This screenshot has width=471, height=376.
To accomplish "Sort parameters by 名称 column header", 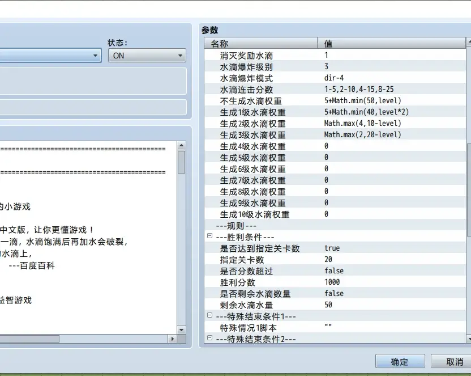I will (x=261, y=43).
